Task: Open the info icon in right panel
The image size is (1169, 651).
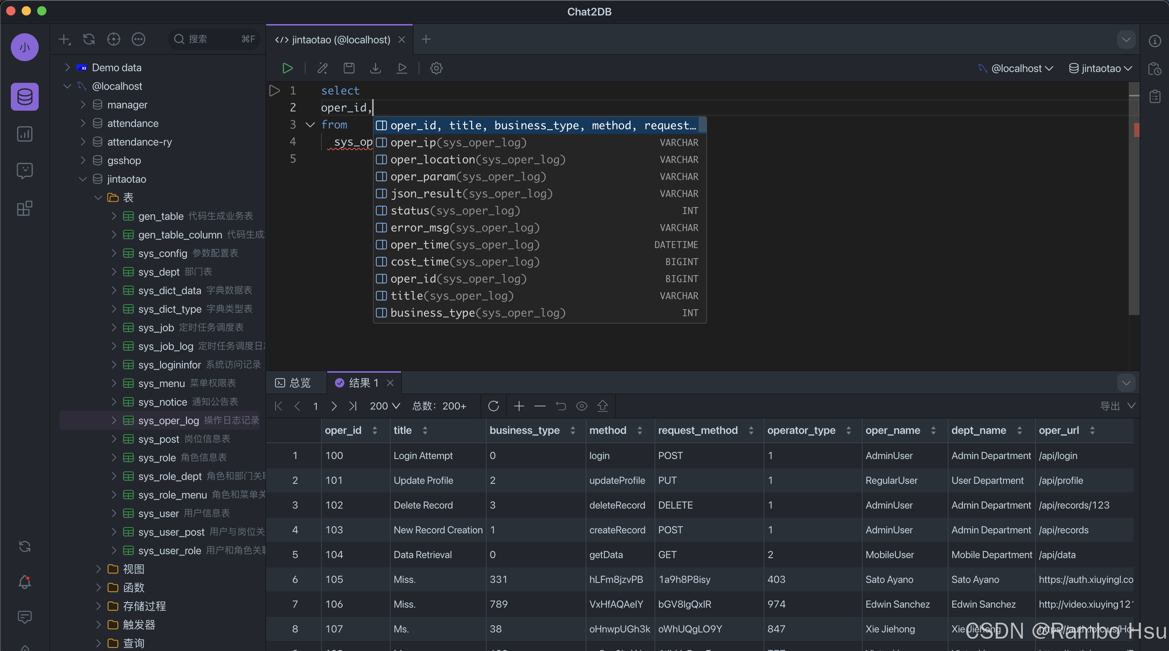Action: (1154, 41)
